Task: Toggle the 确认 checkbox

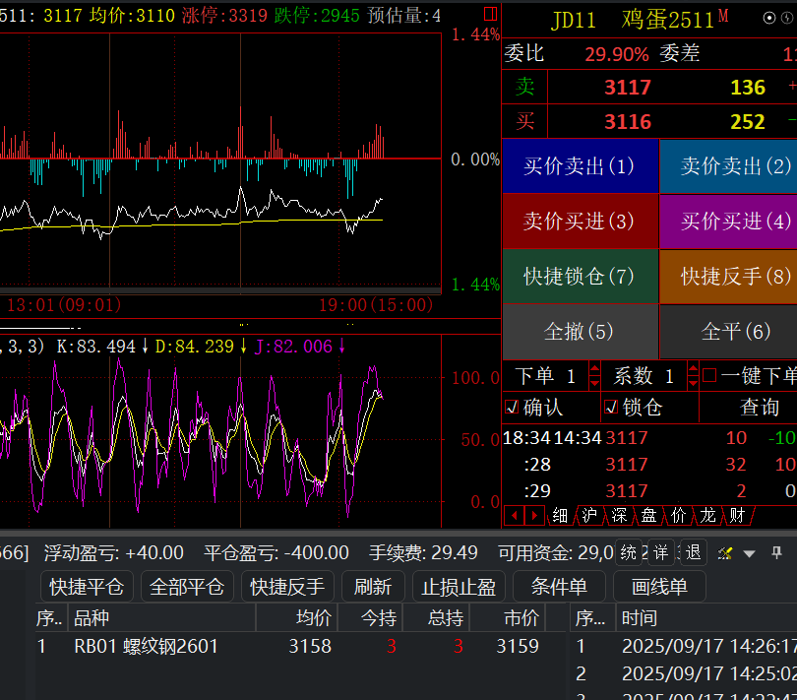Action: 512,407
